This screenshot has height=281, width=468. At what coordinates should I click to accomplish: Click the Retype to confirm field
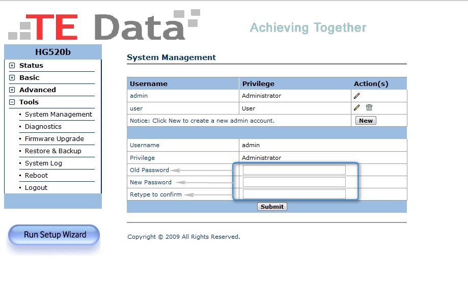(294, 194)
